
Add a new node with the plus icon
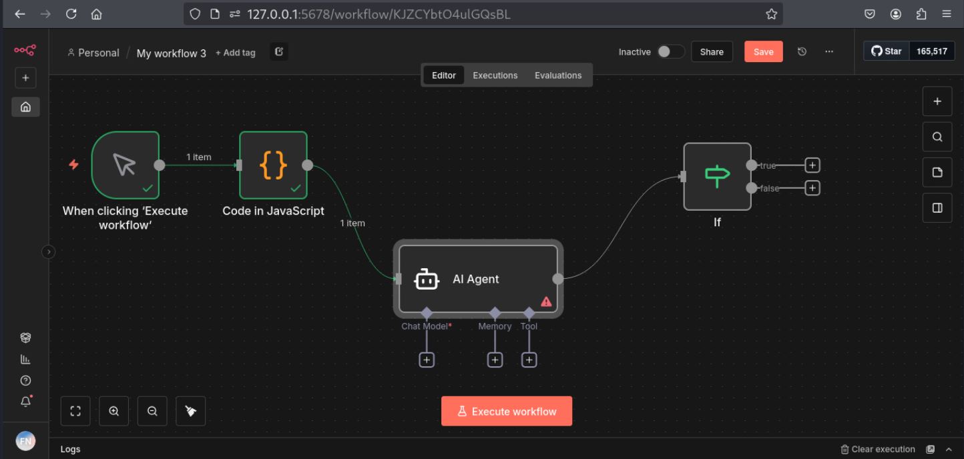click(937, 101)
